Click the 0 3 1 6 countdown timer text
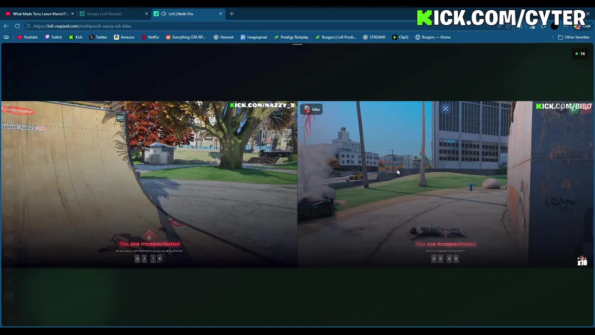The width and height of the screenshot is (595, 335). click(x=148, y=258)
